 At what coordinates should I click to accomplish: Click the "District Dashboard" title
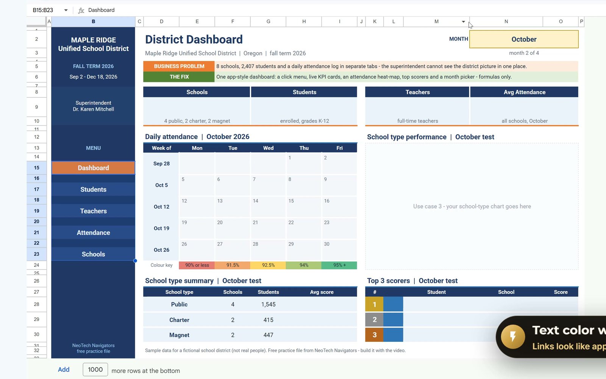pos(194,39)
